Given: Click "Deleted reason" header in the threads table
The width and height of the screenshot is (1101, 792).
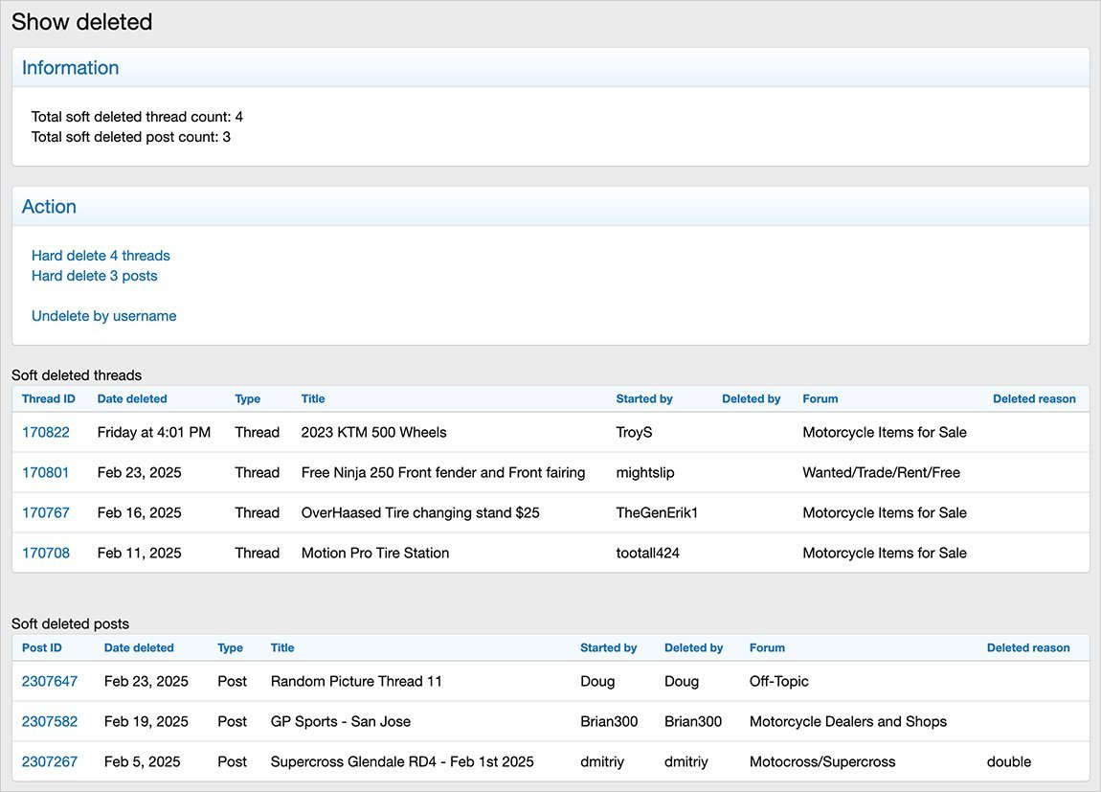Looking at the screenshot, I should (x=1034, y=398).
